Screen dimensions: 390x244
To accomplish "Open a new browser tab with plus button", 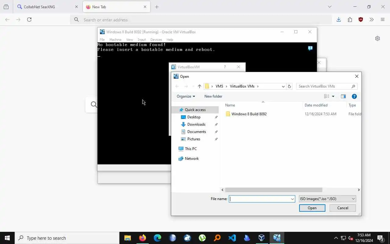I will click(x=157, y=7).
